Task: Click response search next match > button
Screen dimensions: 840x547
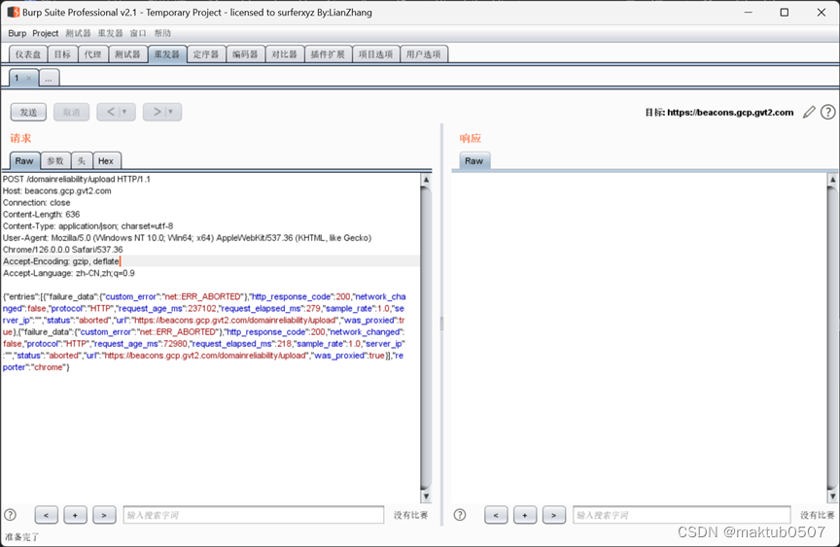Action: (x=554, y=515)
